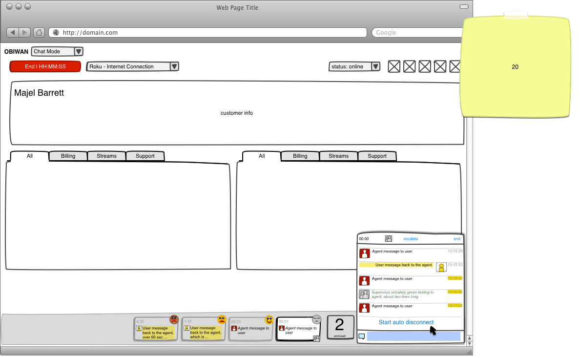Click the supervisor icon on the selected chat card
The image size is (580, 358).
(316, 338)
